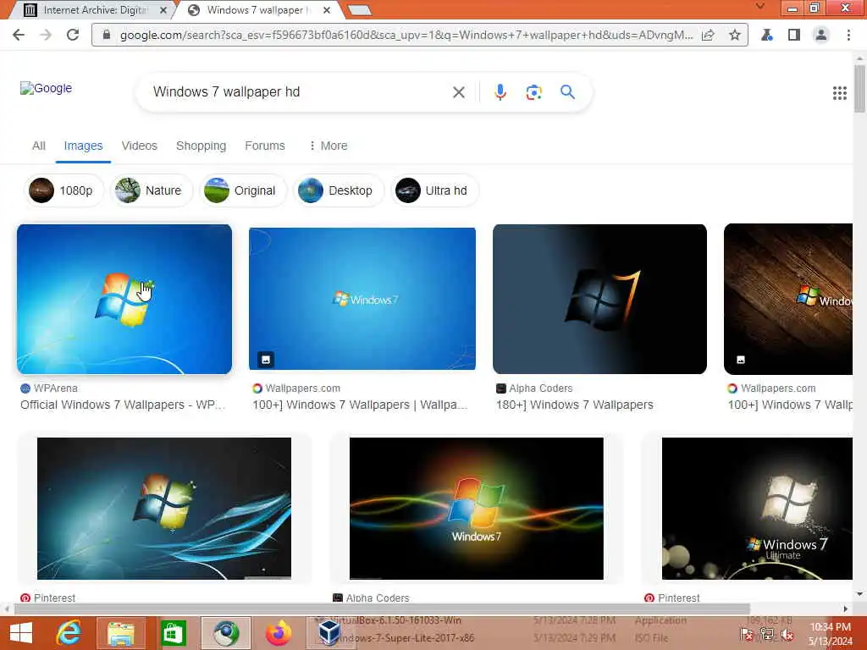The width and height of the screenshot is (867, 650).
Task: Select the active Chromium browser taskbar icon
Action: (x=226, y=633)
